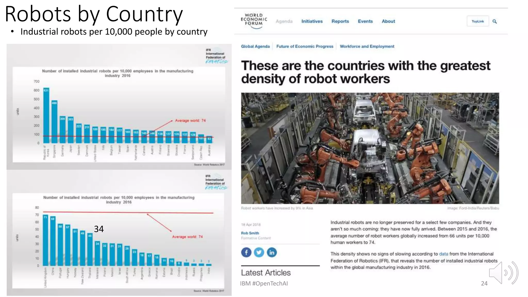Image resolution: width=528 pixels, height=297 pixels.
Task: Open Workforce and Employment link
Action: coord(367,46)
